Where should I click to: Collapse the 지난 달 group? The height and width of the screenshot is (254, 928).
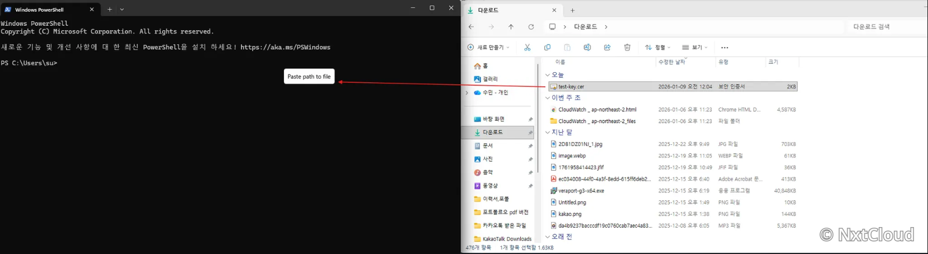point(548,133)
